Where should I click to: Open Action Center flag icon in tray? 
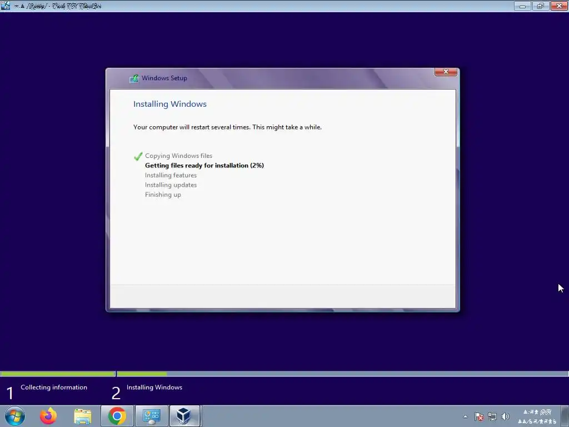479,416
